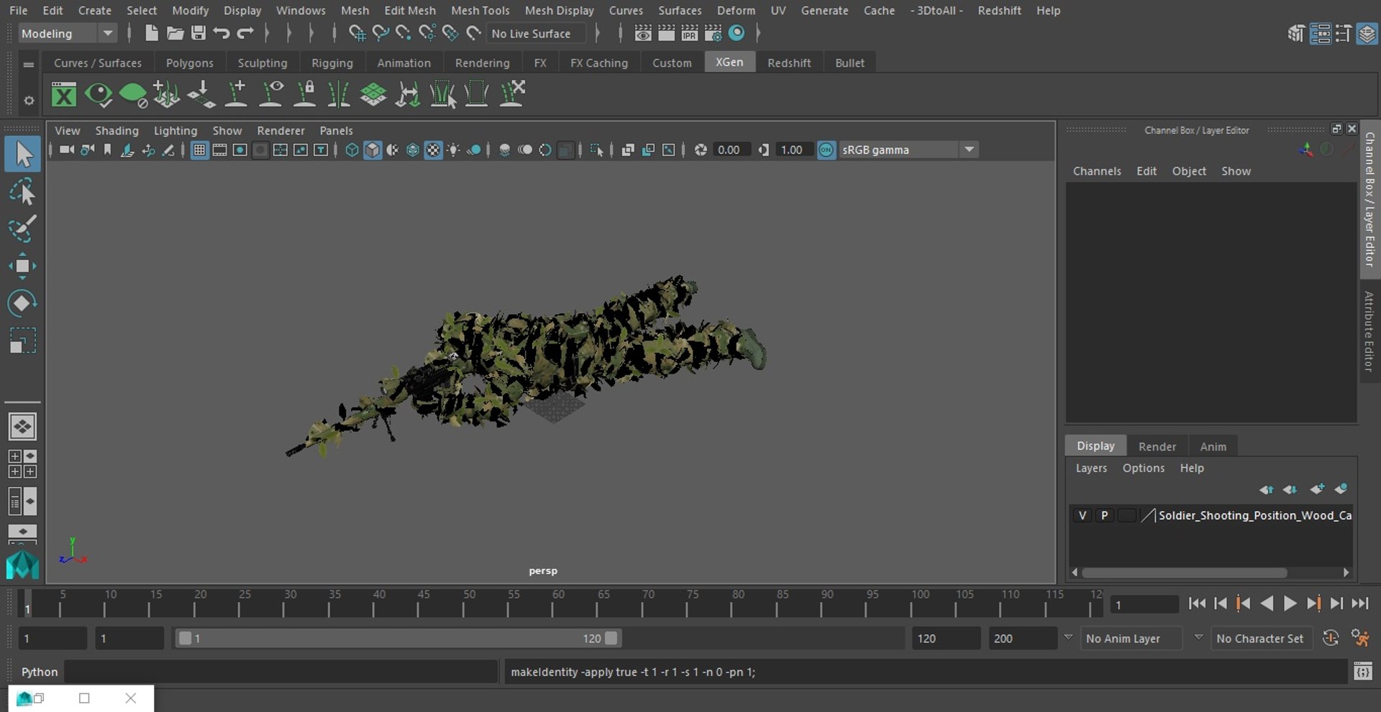Open the Attribute Editor side tab
This screenshot has height=712, width=1381.
pyautogui.click(x=1369, y=331)
